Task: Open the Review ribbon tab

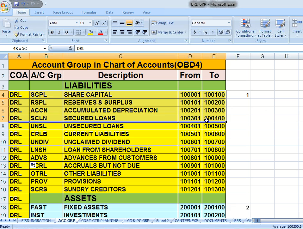Action: pos(128,12)
